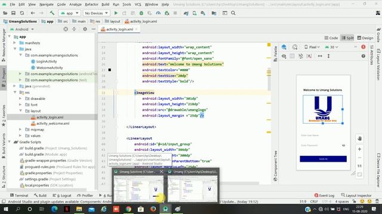Select opened file target icon in project panel

coord(66,29)
